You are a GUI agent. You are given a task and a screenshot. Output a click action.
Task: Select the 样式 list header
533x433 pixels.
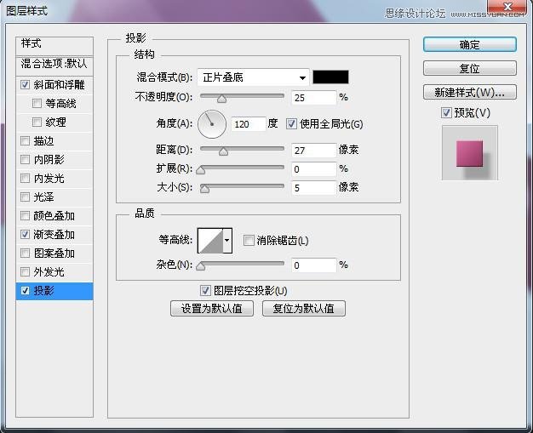(x=54, y=46)
